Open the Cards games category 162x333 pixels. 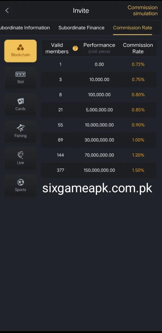pyautogui.click(x=20, y=101)
